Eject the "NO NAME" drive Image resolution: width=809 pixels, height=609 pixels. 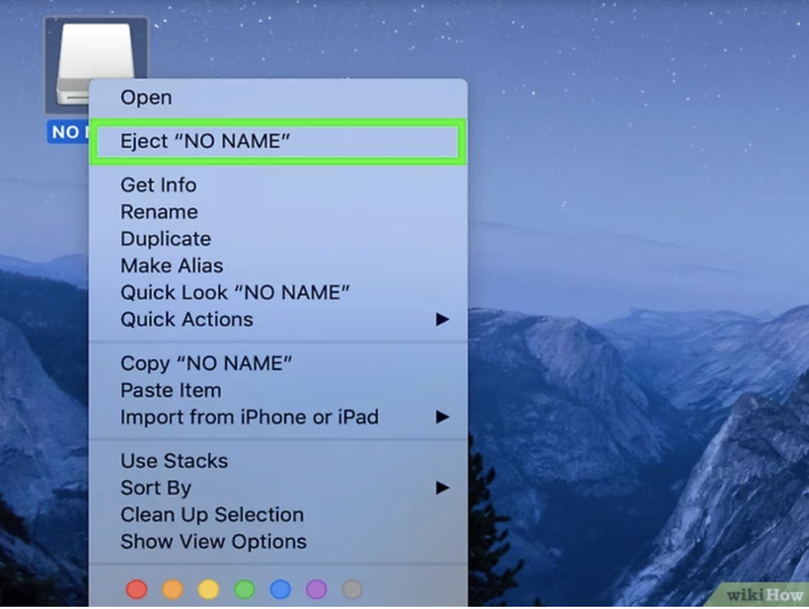(x=205, y=141)
